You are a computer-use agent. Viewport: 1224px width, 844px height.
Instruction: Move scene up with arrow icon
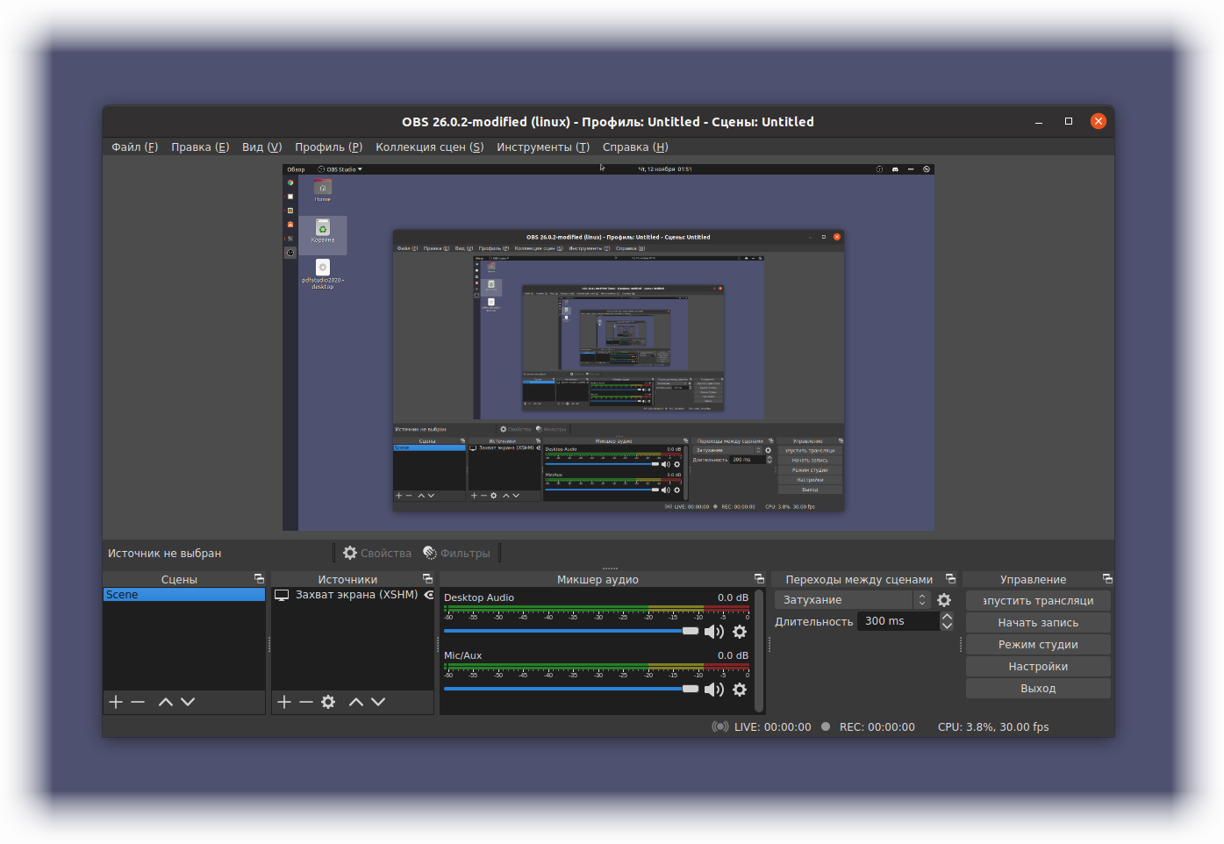click(x=165, y=702)
